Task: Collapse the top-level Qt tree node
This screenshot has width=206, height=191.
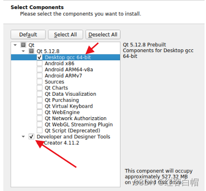Action: coord(15,45)
